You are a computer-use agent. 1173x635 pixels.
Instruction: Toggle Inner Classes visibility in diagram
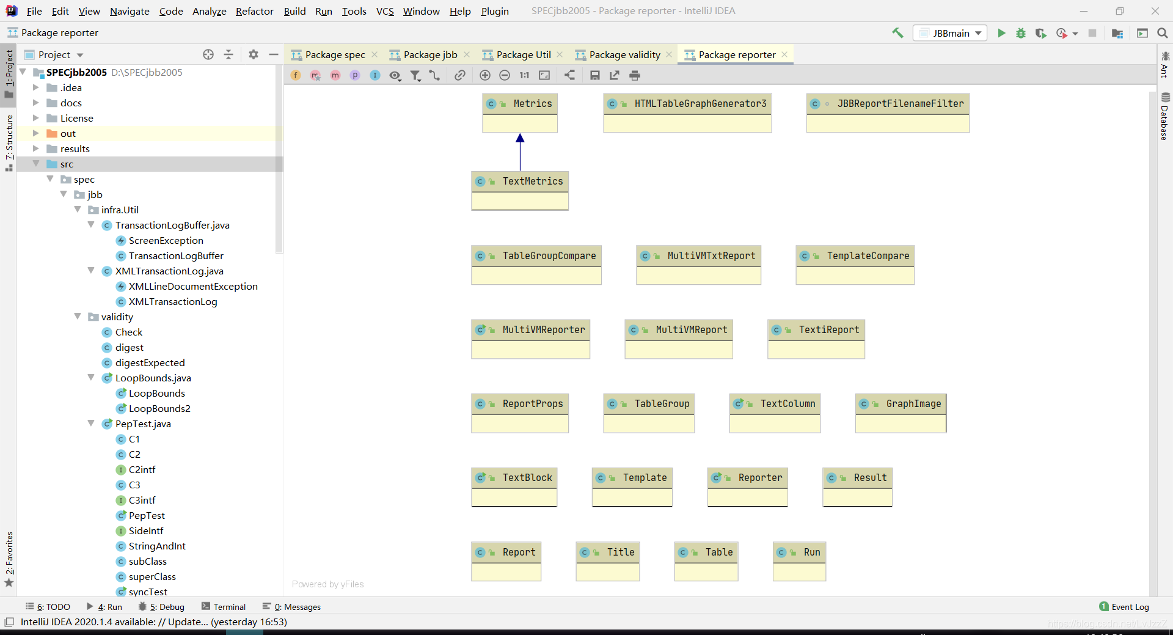(375, 75)
